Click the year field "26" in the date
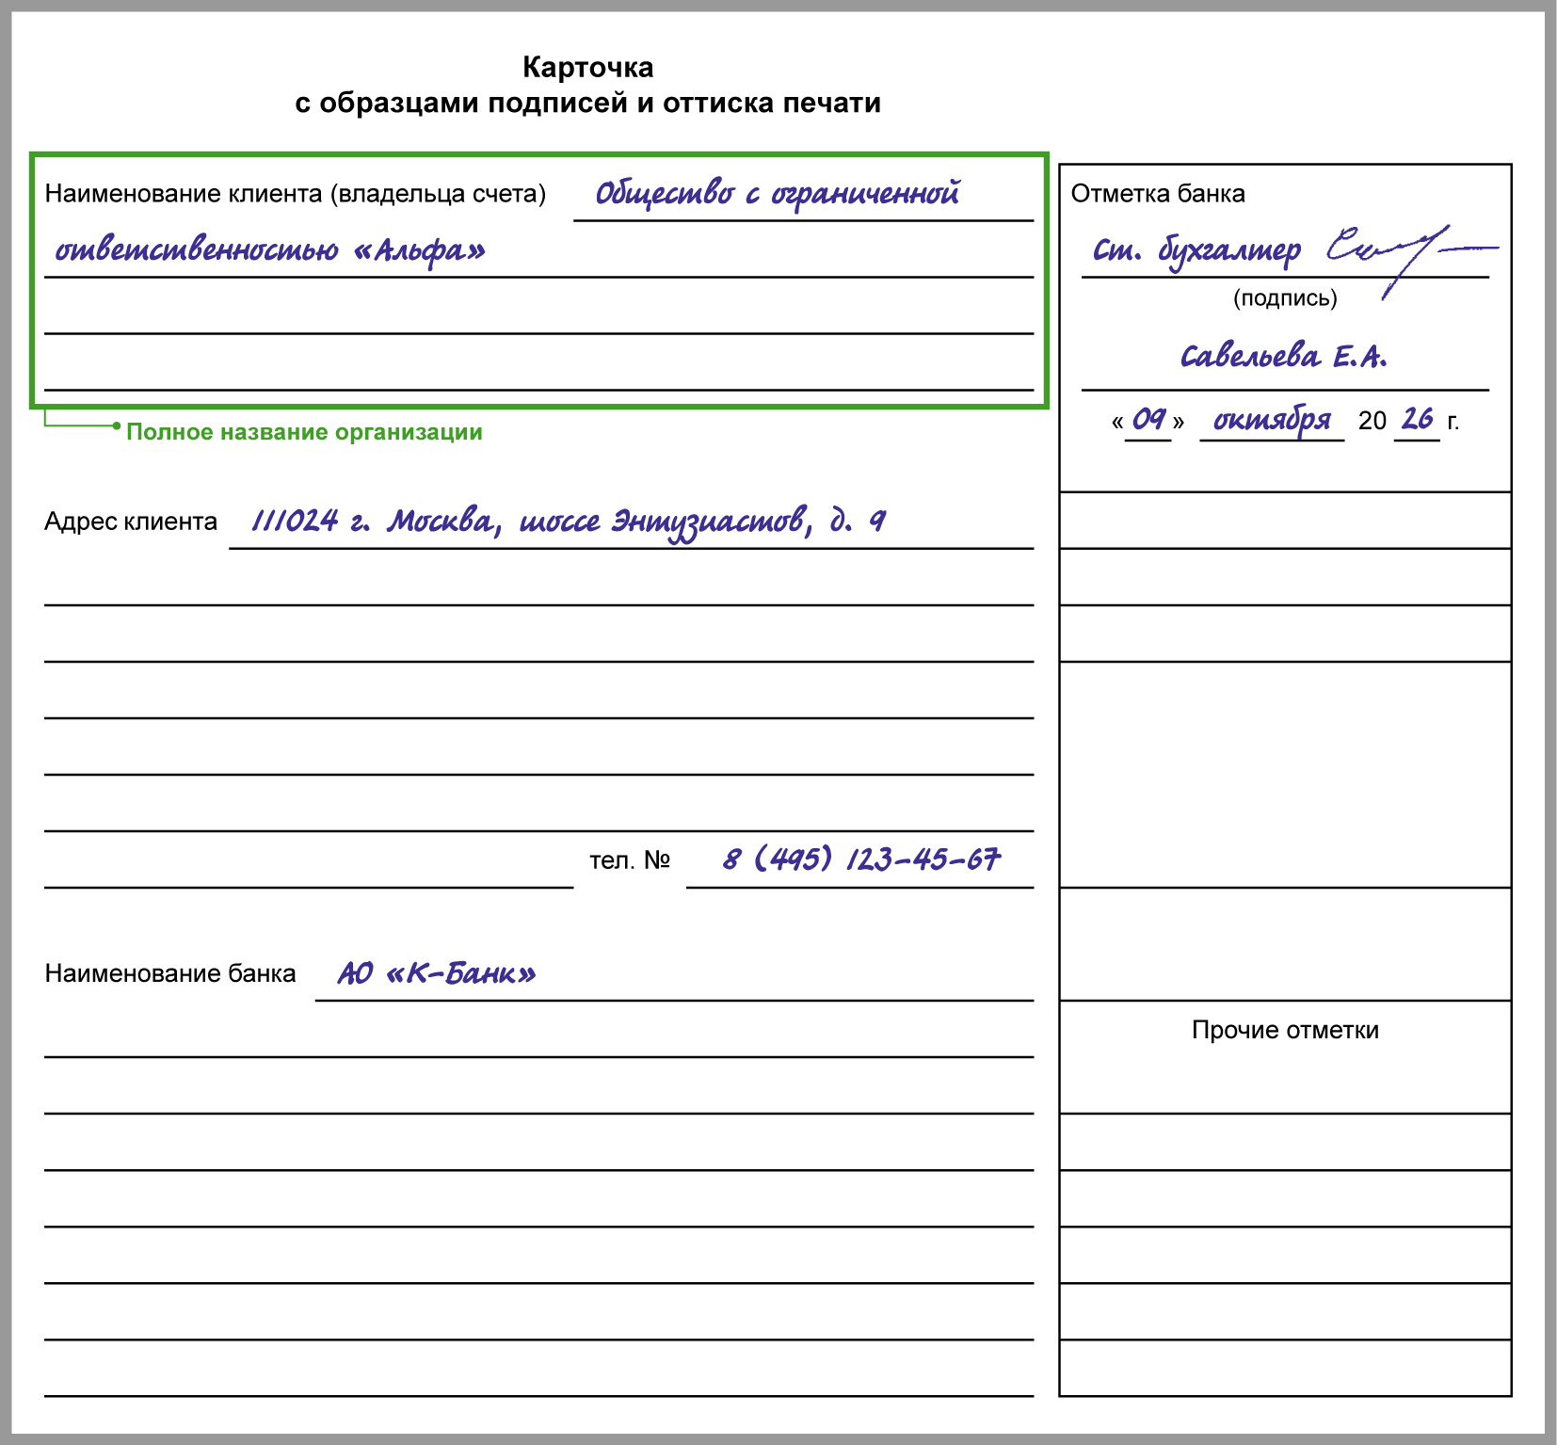 [1417, 420]
